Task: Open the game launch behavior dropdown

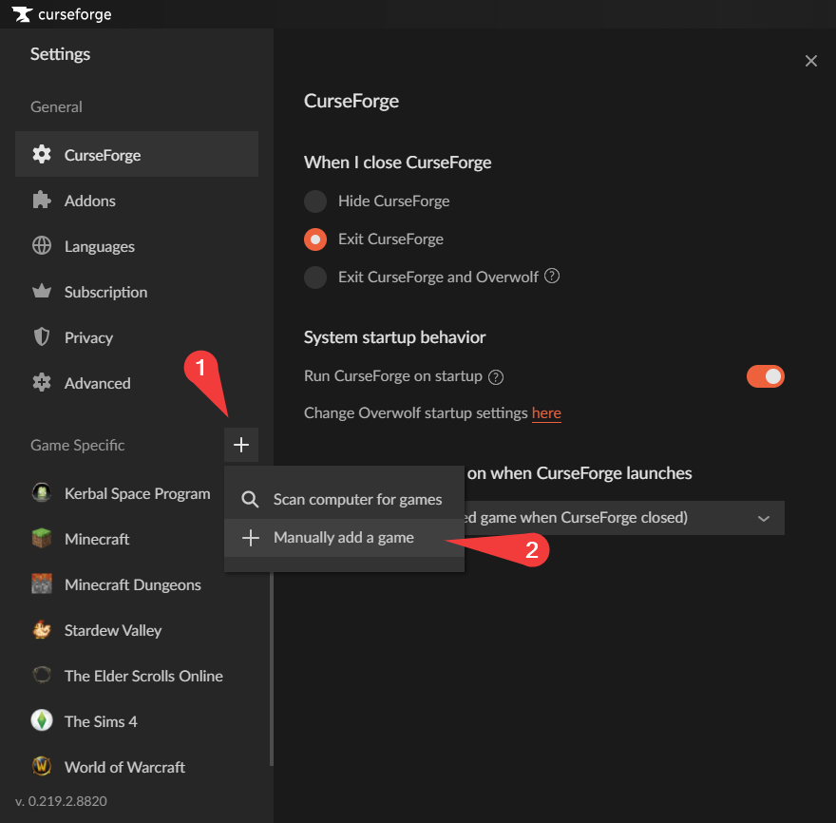Action: [x=624, y=517]
